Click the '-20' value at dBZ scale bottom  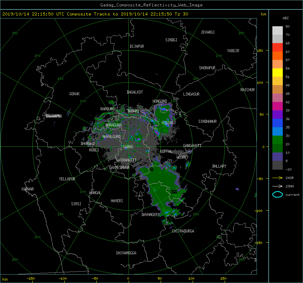point(289,169)
